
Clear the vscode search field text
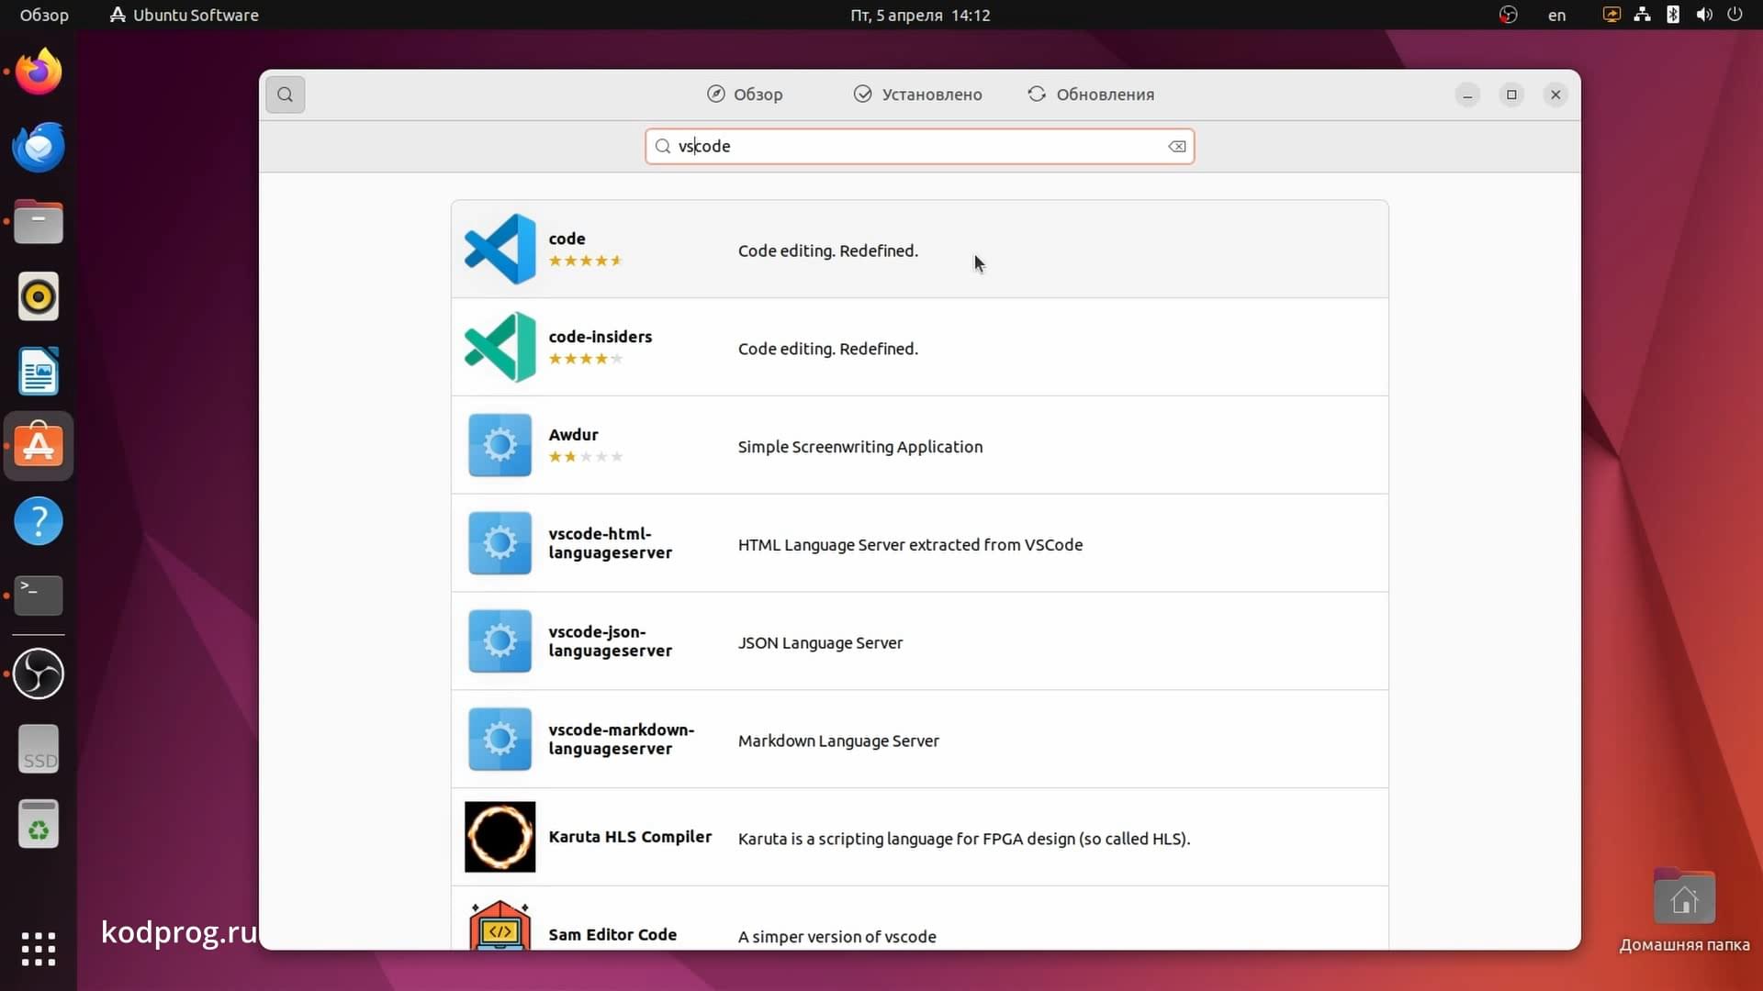[1176, 147]
